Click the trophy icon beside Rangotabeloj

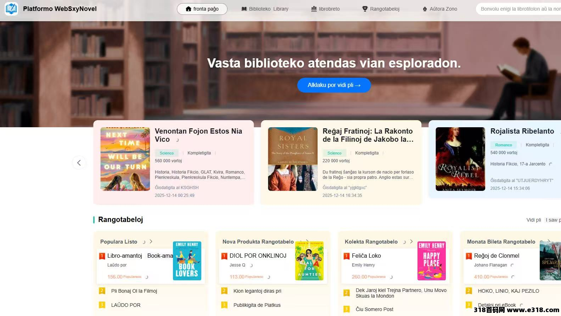(x=365, y=9)
